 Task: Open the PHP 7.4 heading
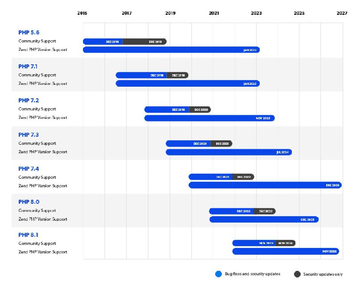[x=29, y=169]
